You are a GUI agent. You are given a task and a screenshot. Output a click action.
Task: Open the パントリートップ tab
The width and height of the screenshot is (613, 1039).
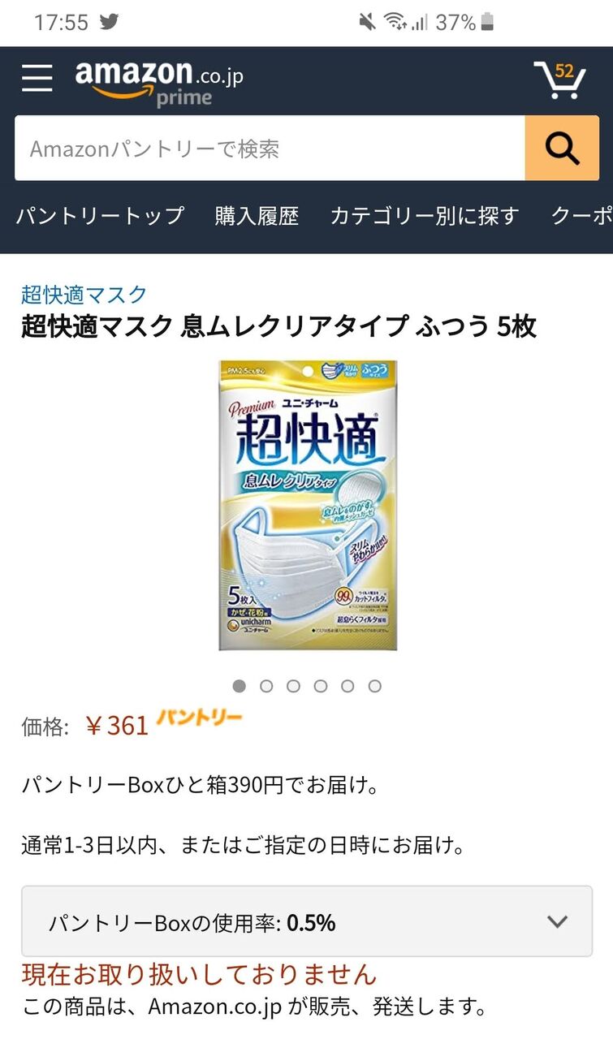[101, 216]
